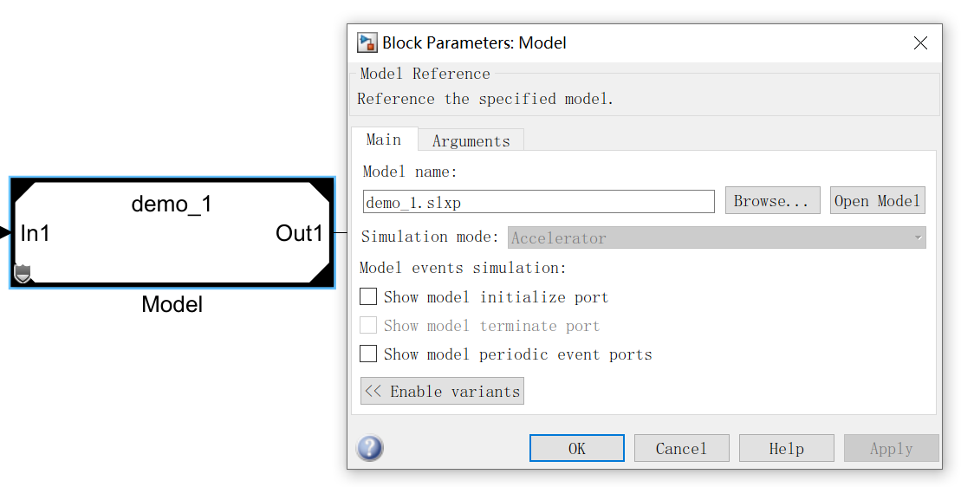Close the Block Parameters dialog with X
The image size is (961, 487).
920,42
